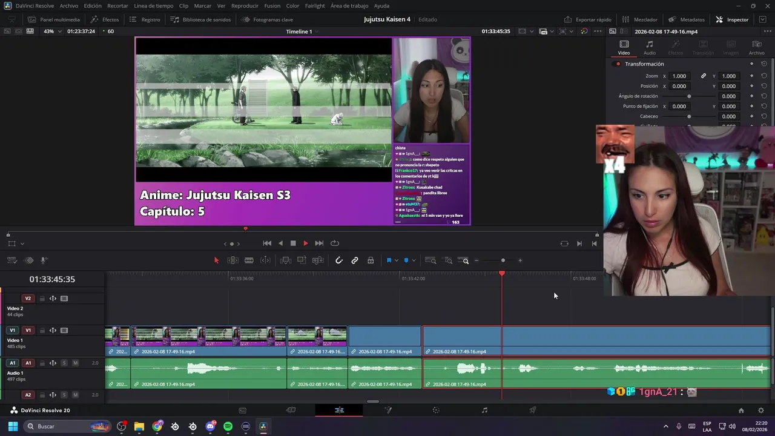This screenshot has width=775, height=436.
Task: Open the Biblioteca de sonidos panel
Action: [x=201, y=19]
